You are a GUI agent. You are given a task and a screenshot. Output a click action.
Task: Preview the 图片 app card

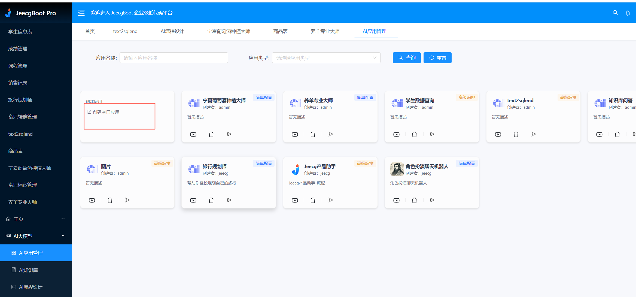pos(92,200)
